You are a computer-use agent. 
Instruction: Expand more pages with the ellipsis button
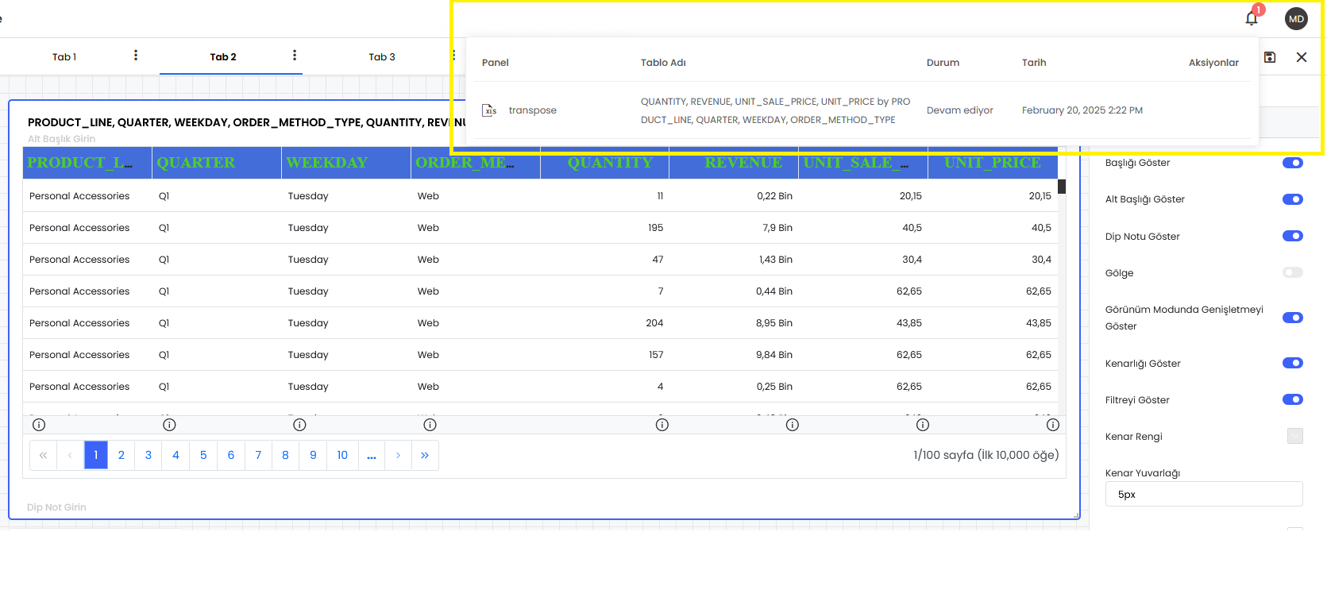point(371,455)
